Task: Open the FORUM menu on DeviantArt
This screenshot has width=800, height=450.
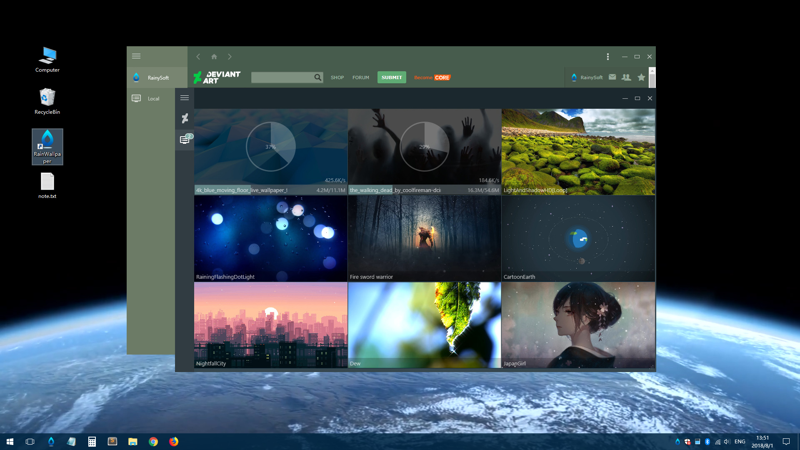Action: click(360, 77)
